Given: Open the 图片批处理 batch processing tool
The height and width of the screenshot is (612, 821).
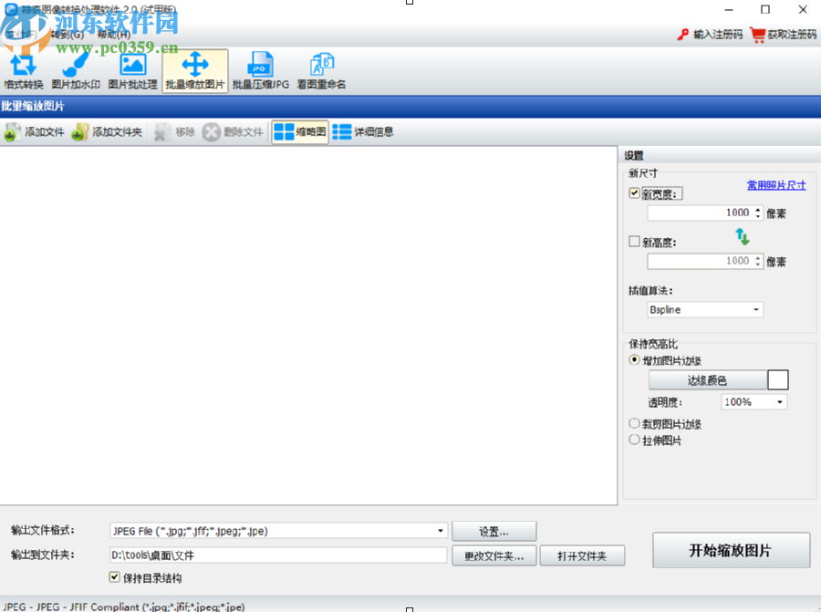Looking at the screenshot, I should [x=132, y=71].
